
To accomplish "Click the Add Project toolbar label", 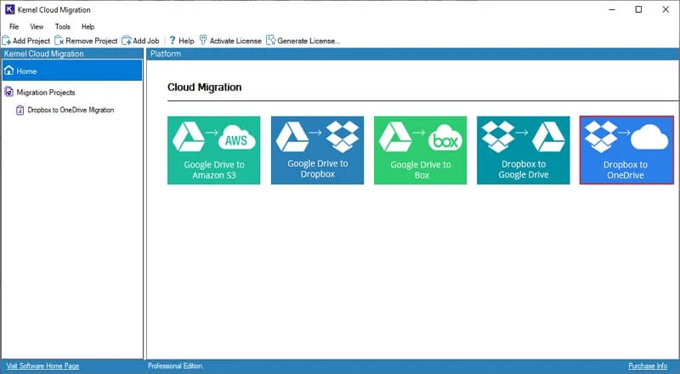I will tap(31, 41).
